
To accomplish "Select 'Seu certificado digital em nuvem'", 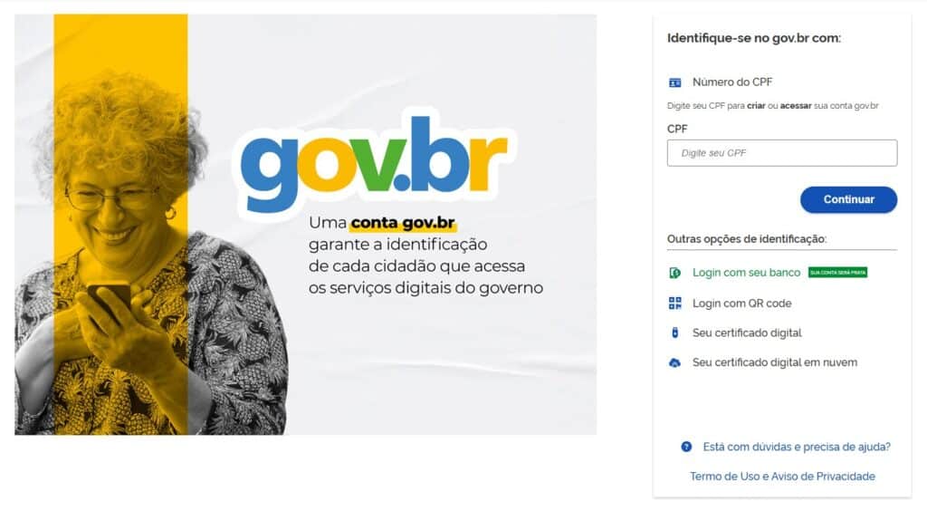I will click(775, 362).
